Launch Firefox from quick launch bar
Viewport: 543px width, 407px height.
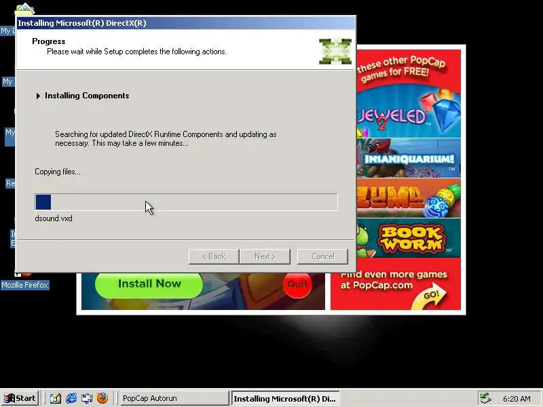coord(102,398)
